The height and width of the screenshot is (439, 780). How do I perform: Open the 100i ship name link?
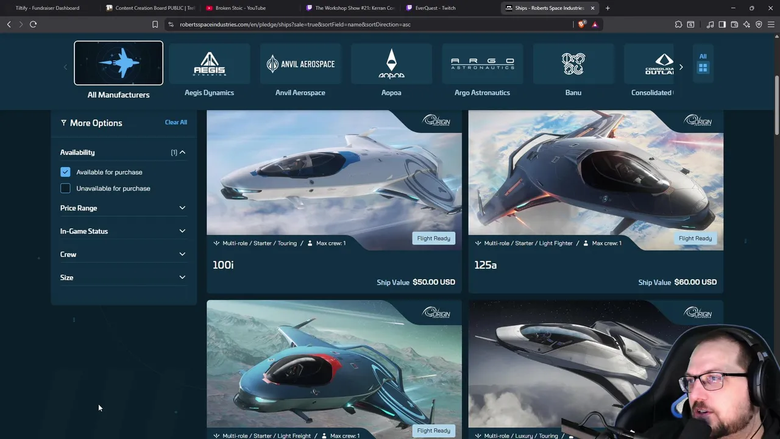coord(223,265)
